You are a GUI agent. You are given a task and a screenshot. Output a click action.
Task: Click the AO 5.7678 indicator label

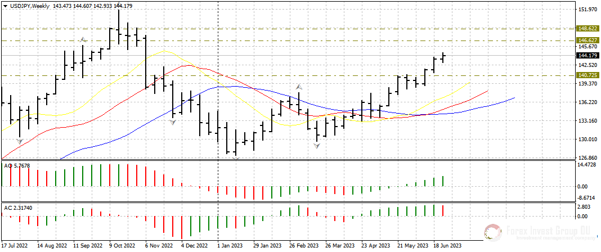[17, 166]
